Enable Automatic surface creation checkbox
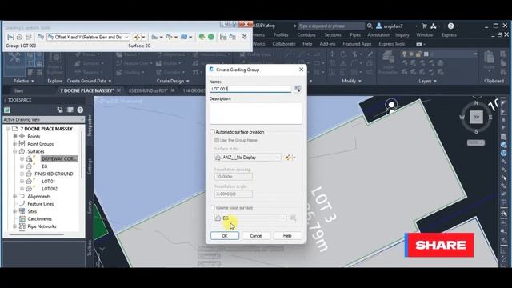512x288 pixels. [x=212, y=132]
